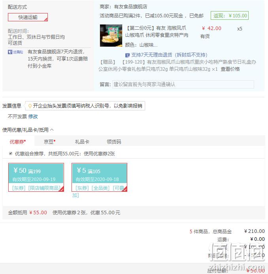Focus the 留言 message input field
Image resolution: width=268 pixels, height=274 pixels.
pos(183,84)
